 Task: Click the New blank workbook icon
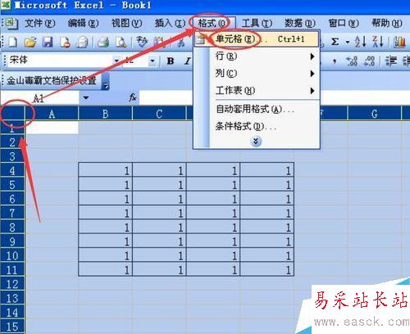12,42
